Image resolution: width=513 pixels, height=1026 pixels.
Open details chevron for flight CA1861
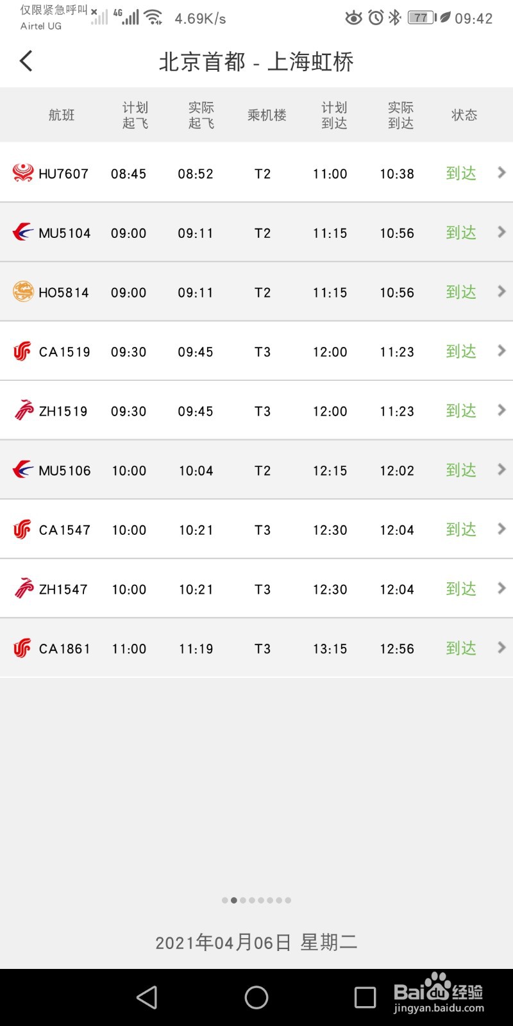[x=501, y=648]
